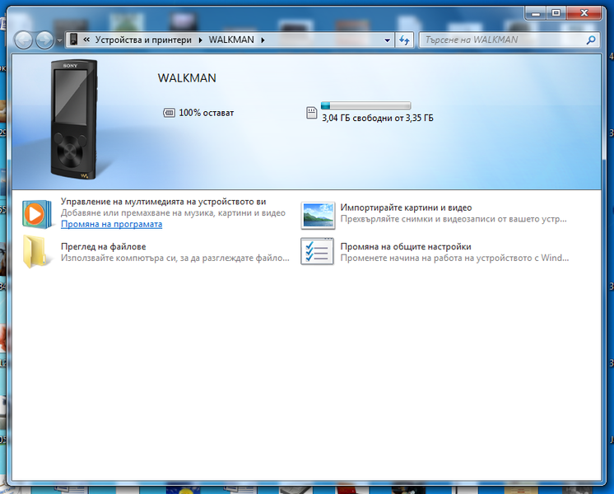Click the magnifier search icon
The image size is (614, 494).
point(590,40)
